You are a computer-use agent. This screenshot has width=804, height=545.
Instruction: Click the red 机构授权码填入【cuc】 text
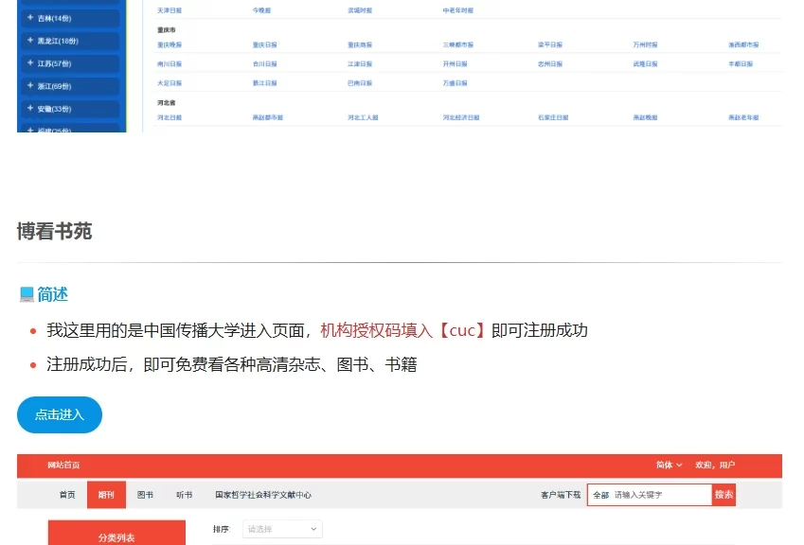pos(403,330)
